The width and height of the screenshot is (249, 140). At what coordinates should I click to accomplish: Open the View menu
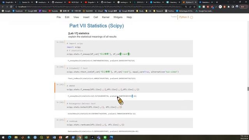pos(76,17)
